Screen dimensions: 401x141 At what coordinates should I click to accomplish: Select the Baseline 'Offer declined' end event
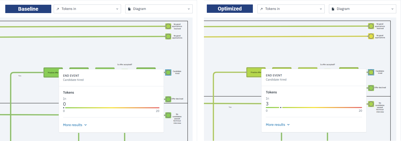click(168, 99)
